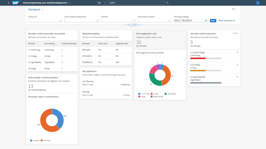
Task: Click the search magnifier icon
Action: (167, 3)
